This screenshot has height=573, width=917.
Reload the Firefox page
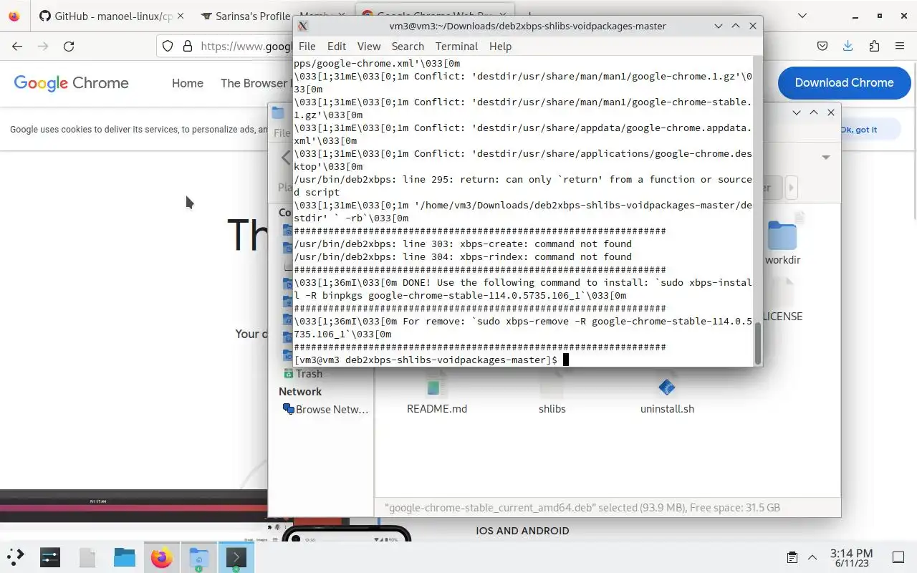pos(69,46)
